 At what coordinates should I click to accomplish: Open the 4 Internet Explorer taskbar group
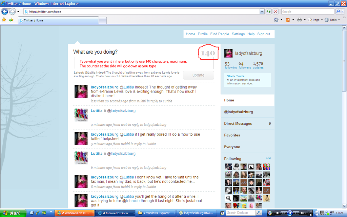(x=116, y=213)
